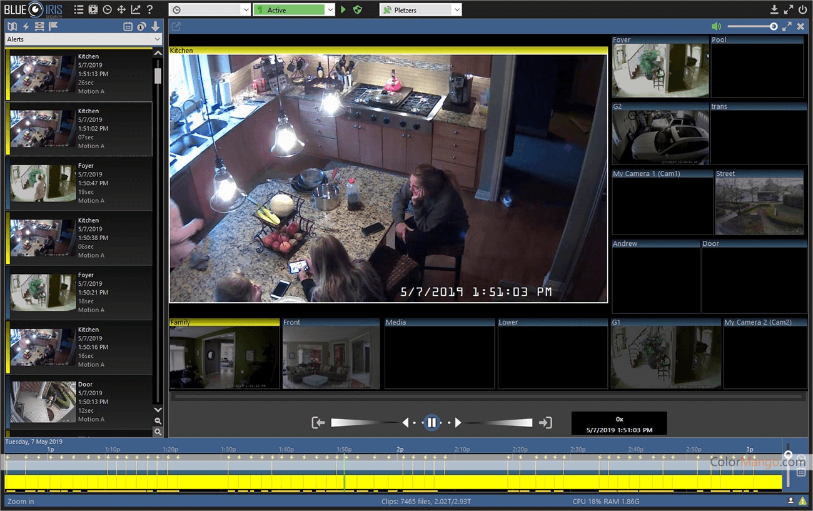813x511 pixels.
Task: Select the Front camera tile
Action: (331, 353)
